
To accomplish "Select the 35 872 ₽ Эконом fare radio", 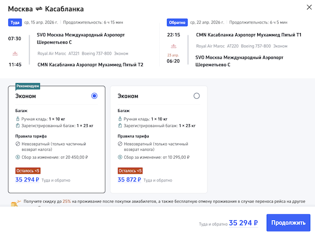I will pos(196,96).
